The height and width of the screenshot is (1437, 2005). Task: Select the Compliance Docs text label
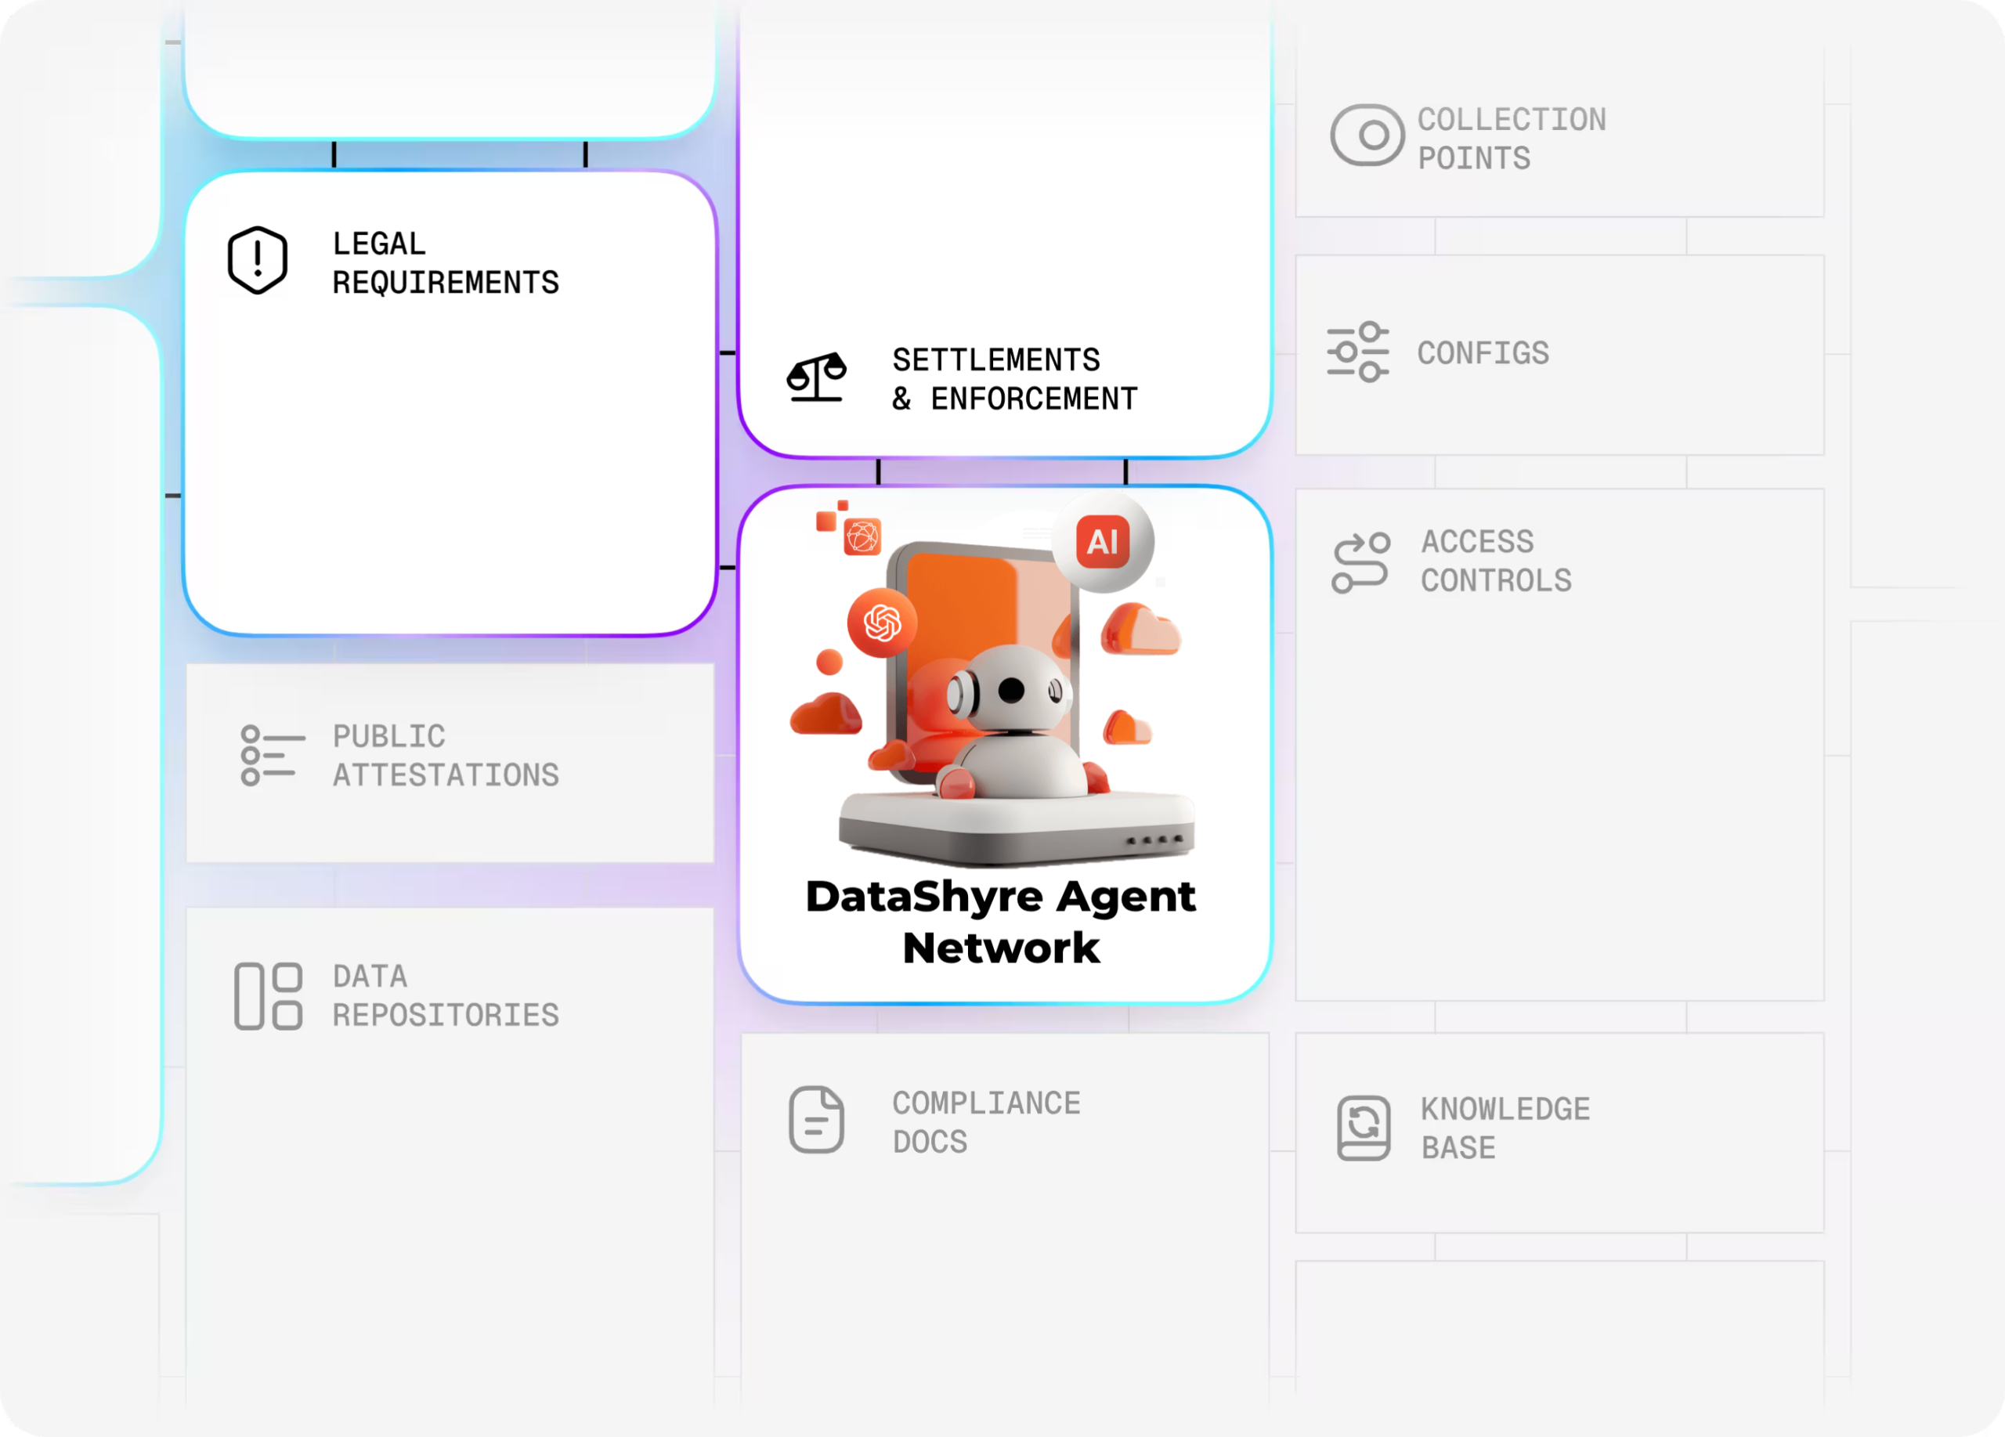987,1121
